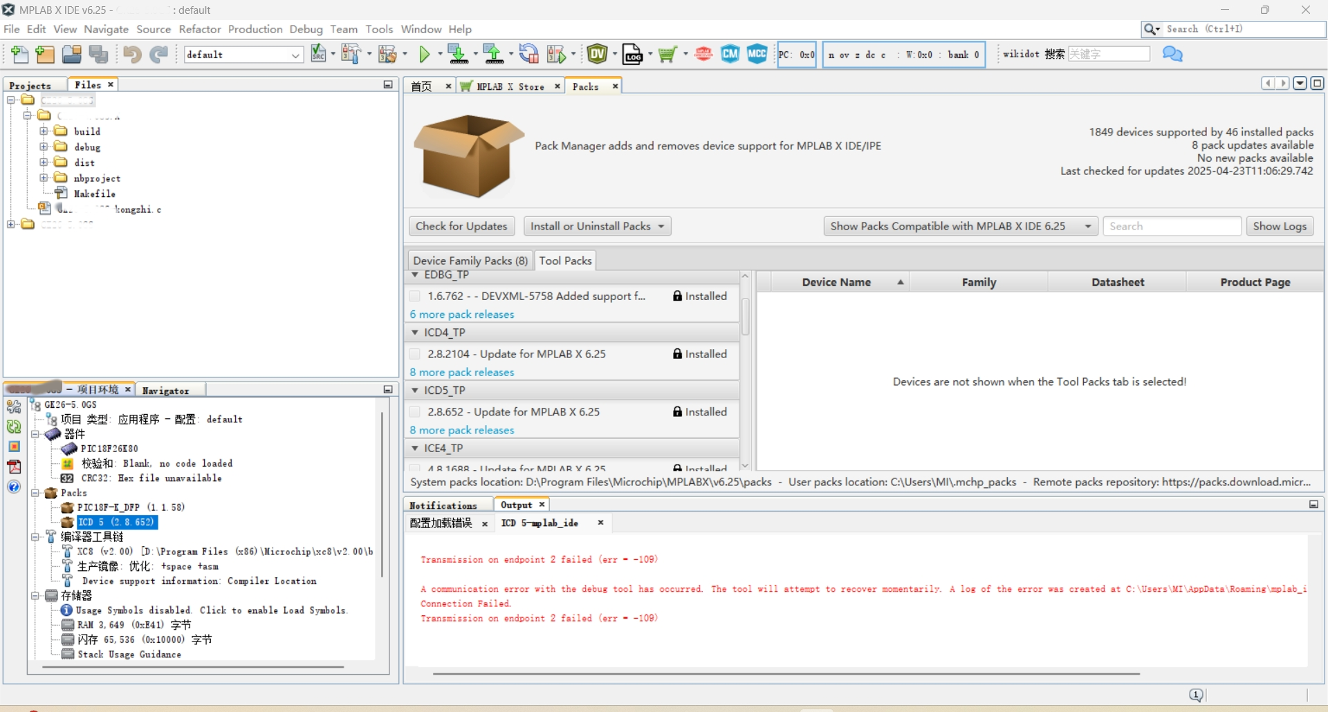Click the blue Help icon in left sidebar

(14, 487)
